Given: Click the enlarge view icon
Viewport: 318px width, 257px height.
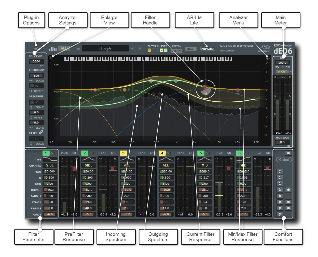Looking at the screenshot, I should 51,58.
